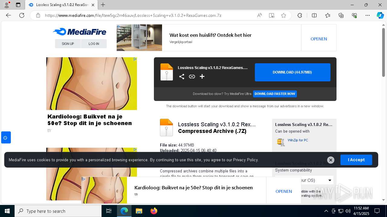Image resolution: width=387 pixels, height=217 pixels.
Task: Dismiss the cookie notice with X
Action: coord(331,160)
